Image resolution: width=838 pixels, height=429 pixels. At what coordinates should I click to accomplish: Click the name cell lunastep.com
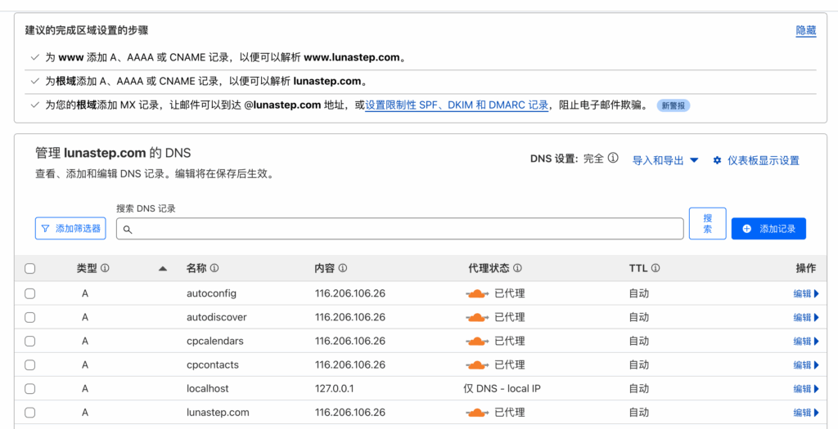218,413
